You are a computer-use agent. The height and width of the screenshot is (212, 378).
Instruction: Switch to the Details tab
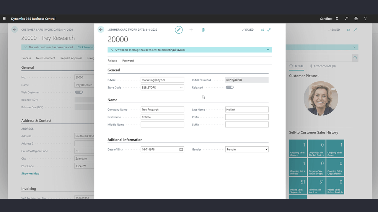coord(296,66)
